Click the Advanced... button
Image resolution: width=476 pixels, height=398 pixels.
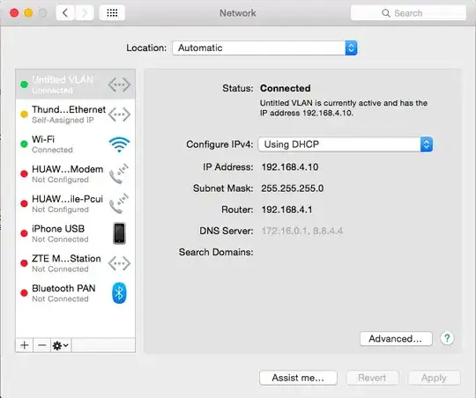(x=396, y=338)
